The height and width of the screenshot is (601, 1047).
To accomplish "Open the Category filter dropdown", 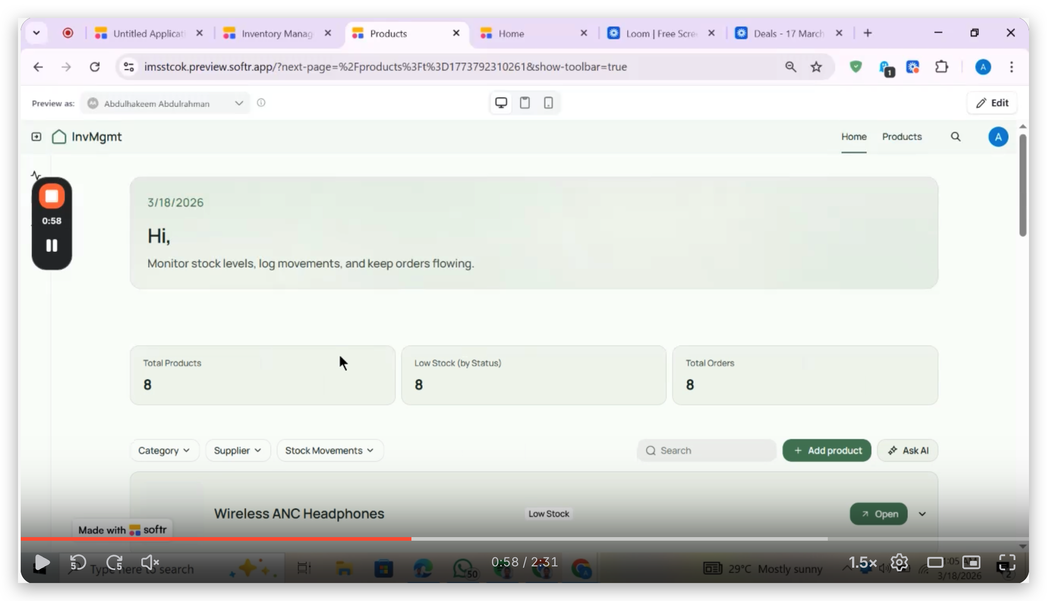I will tap(164, 450).
